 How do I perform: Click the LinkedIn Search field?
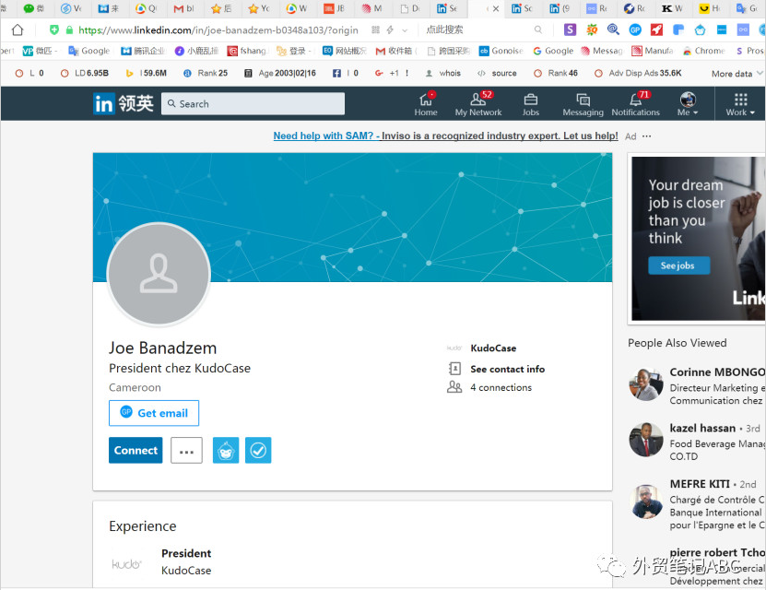[x=253, y=103]
